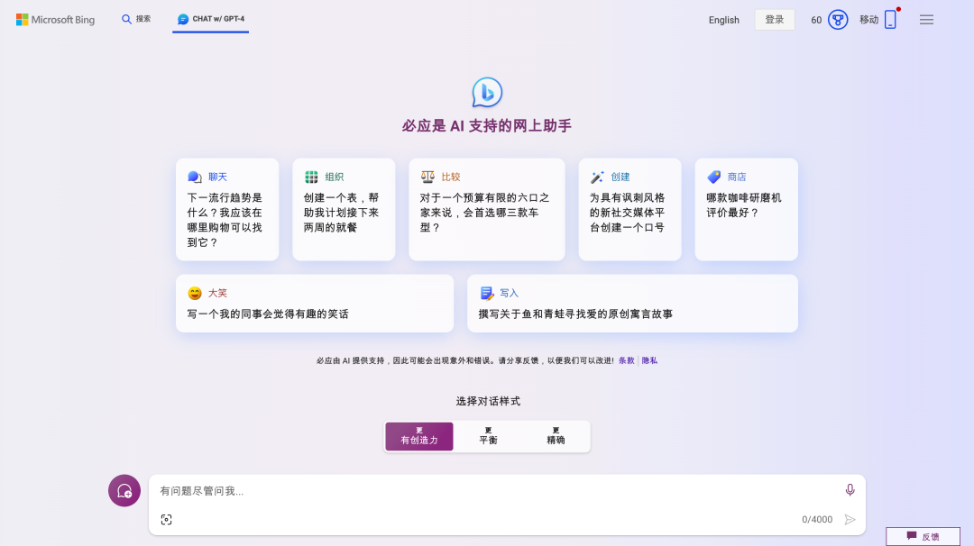Open the rewards trophy icon
Image resolution: width=974 pixels, height=546 pixels.
click(837, 20)
